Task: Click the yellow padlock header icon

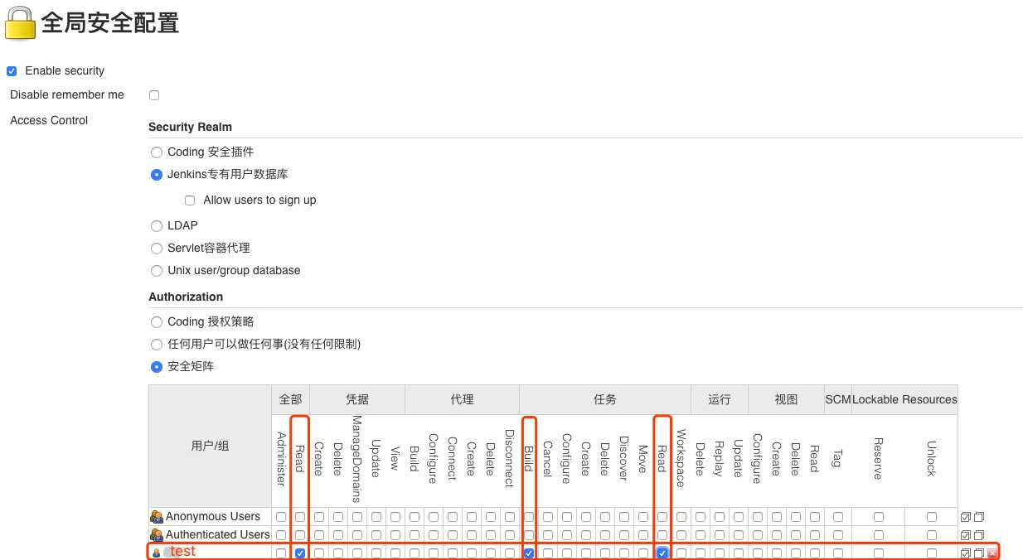Action: pyautogui.click(x=20, y=23)
